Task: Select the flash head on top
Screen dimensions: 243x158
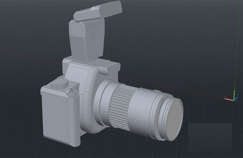Action: [x=99, y=11]
